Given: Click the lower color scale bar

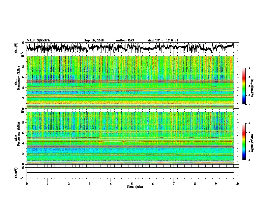Looking at the screenshot, I should click(x=244, y=142).
